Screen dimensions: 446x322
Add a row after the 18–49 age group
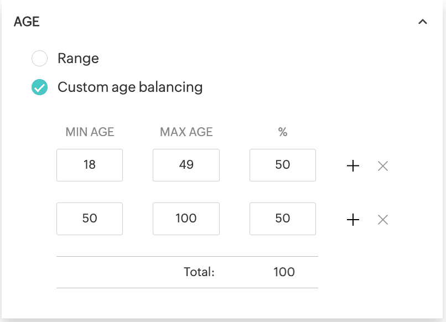353,165
